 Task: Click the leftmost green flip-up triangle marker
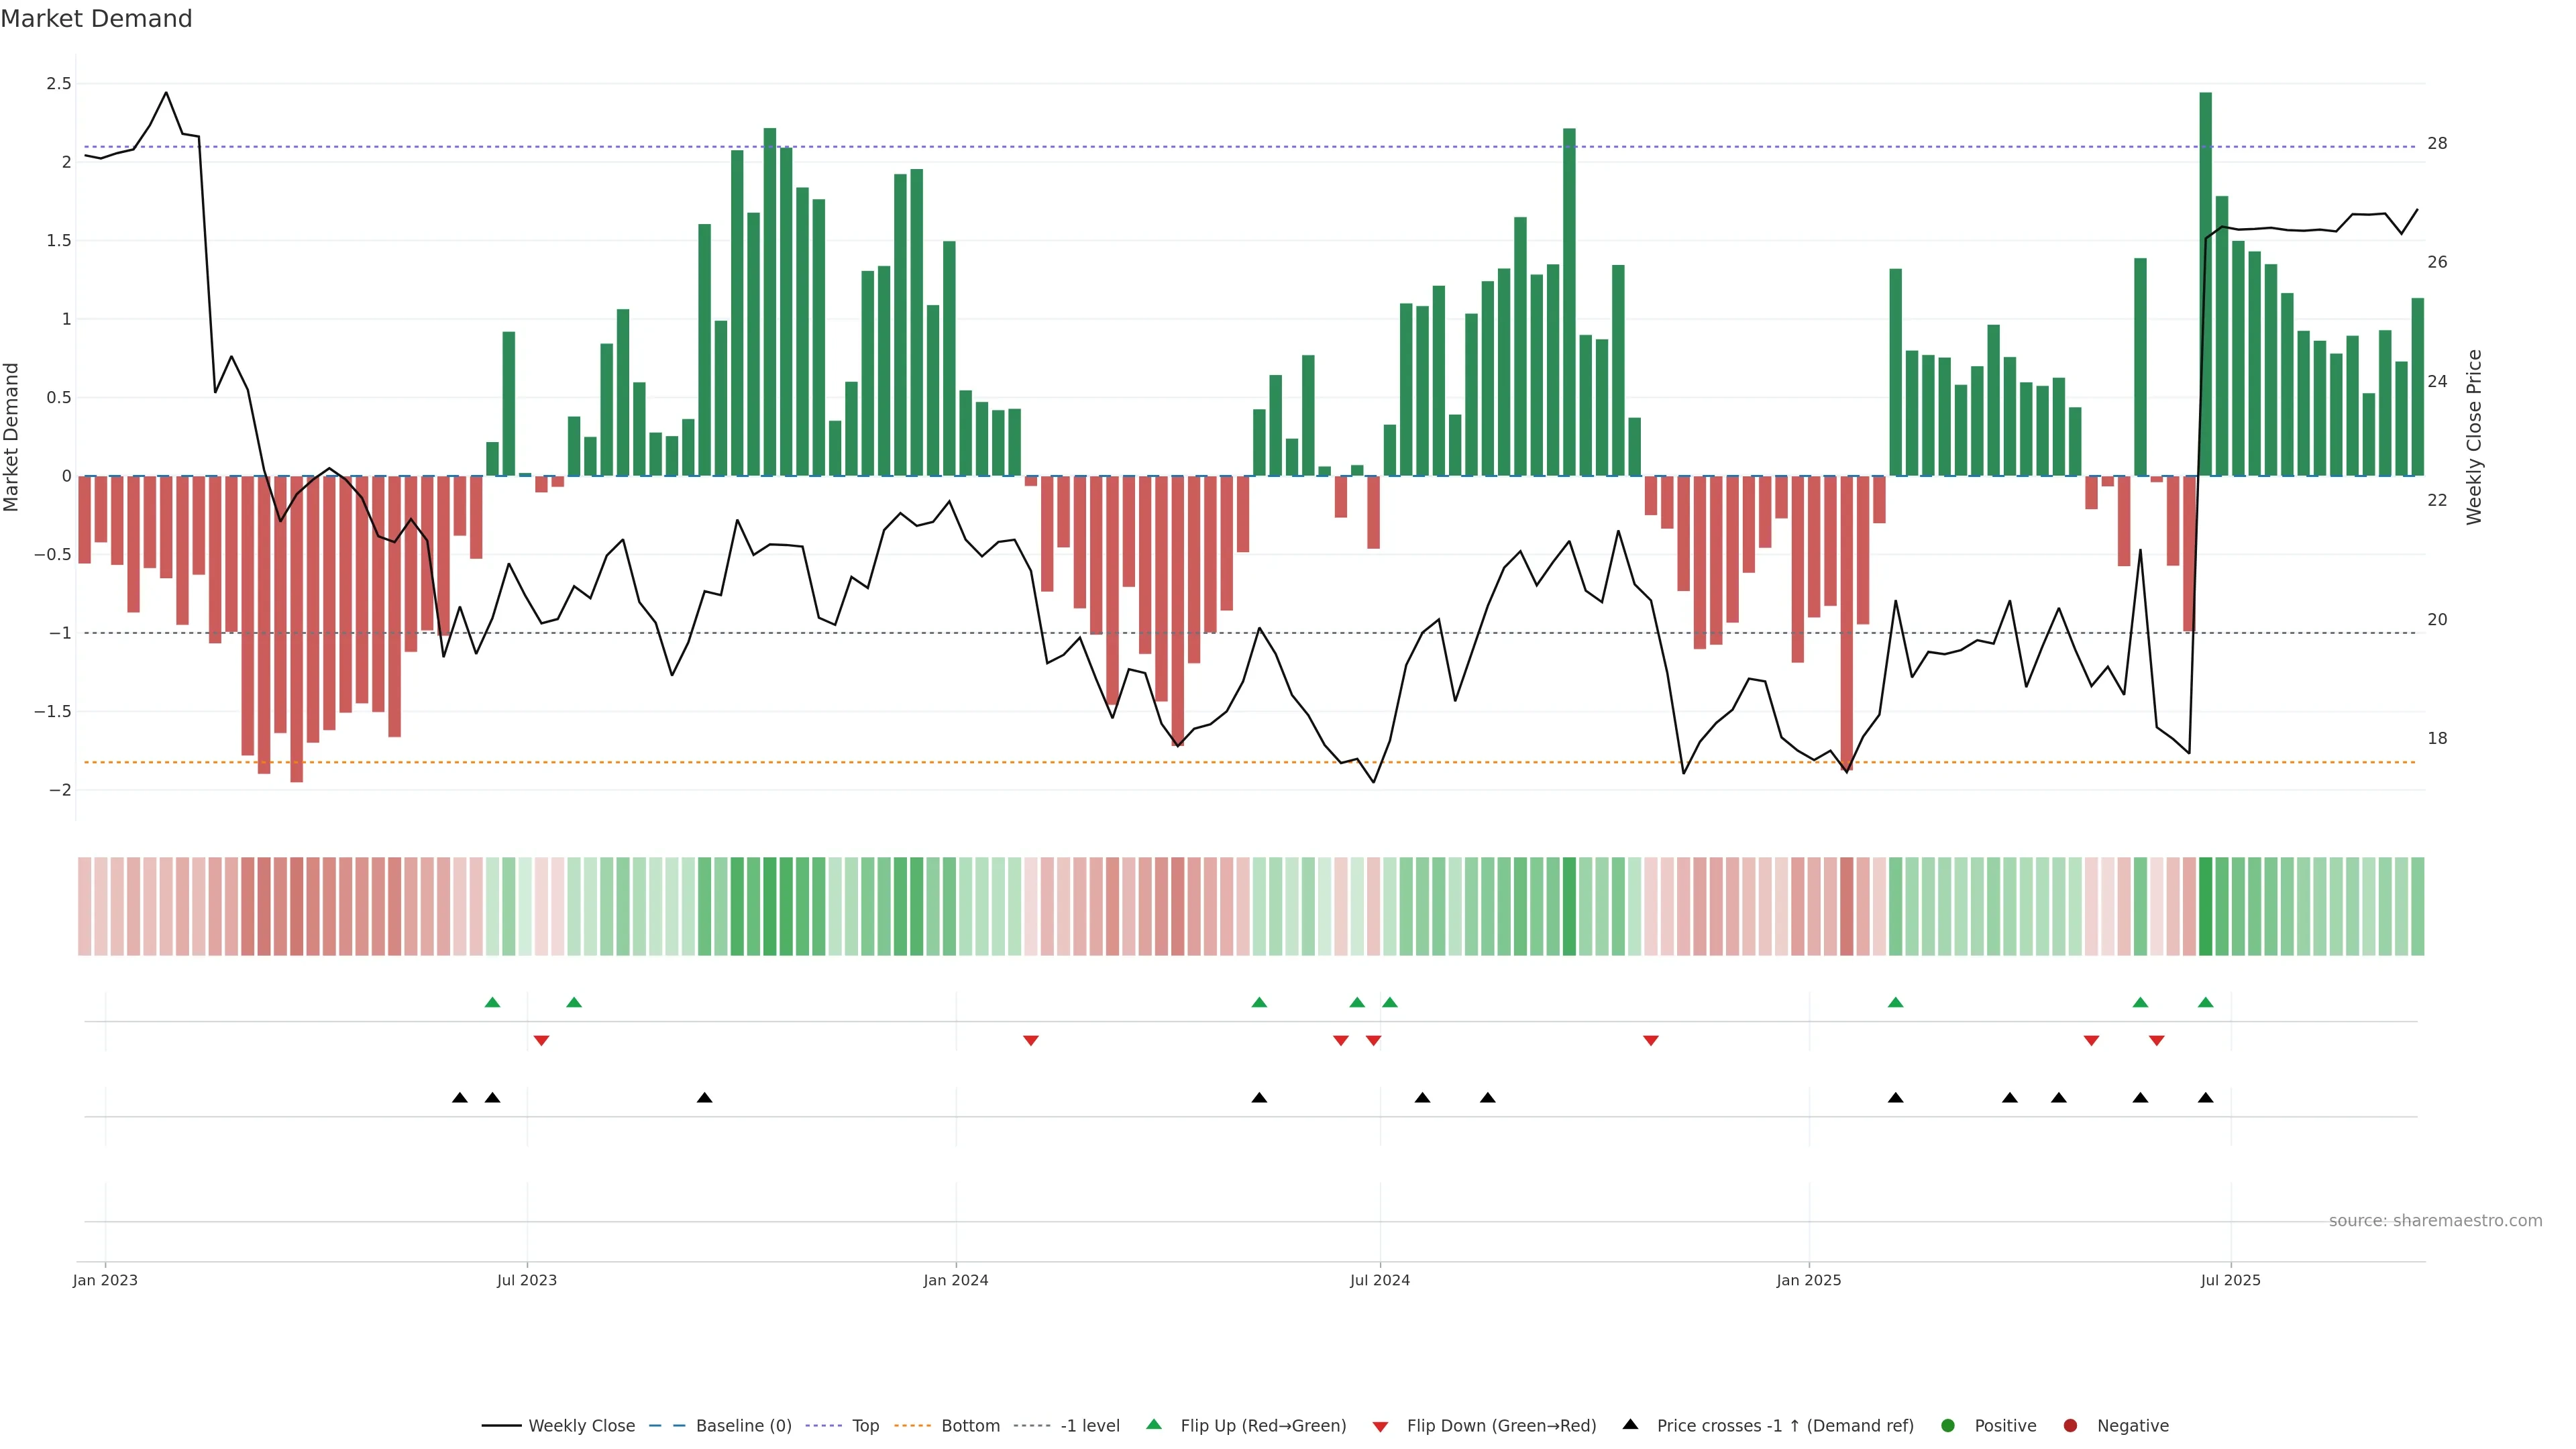pyautogui.click(x=492, y=1002)
